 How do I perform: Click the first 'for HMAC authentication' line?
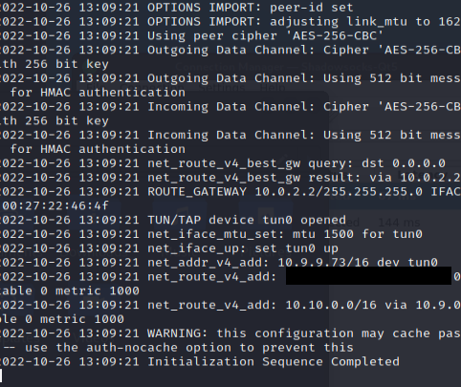click(x=98, y=93)
